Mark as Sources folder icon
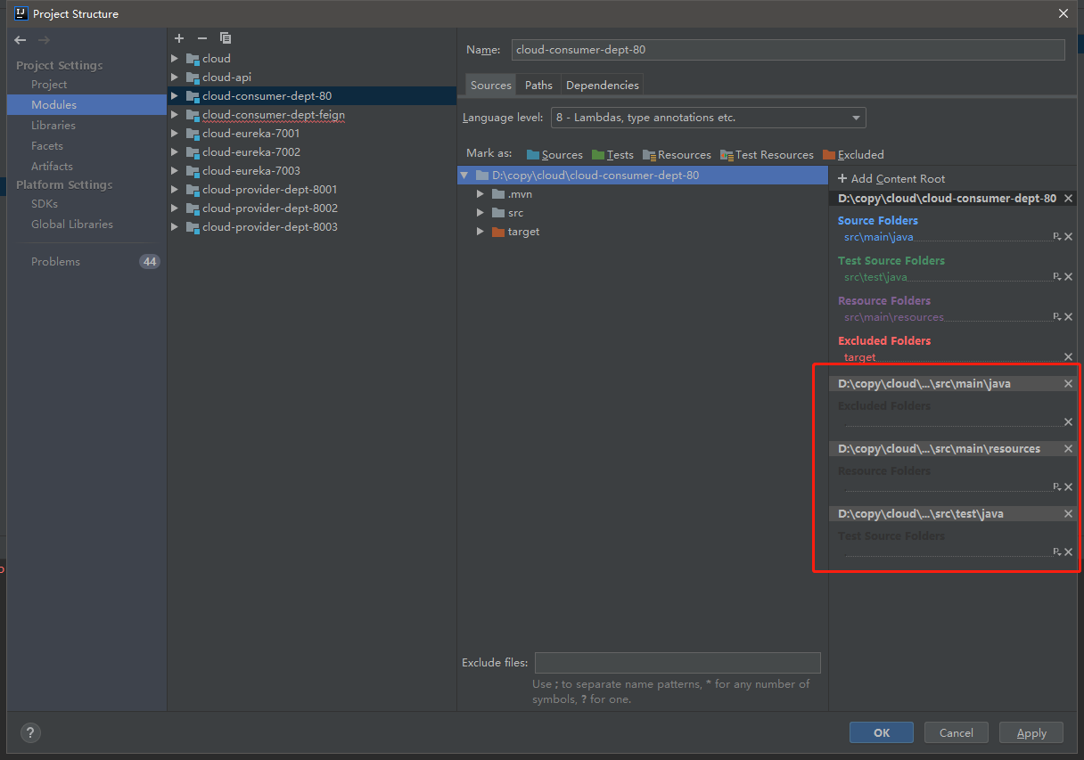 pos(533,155)
